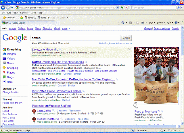Open the Tanks favorites bar link
This screenshot has height=133, width=184.
pyautogui.click(x=42, y=18)
